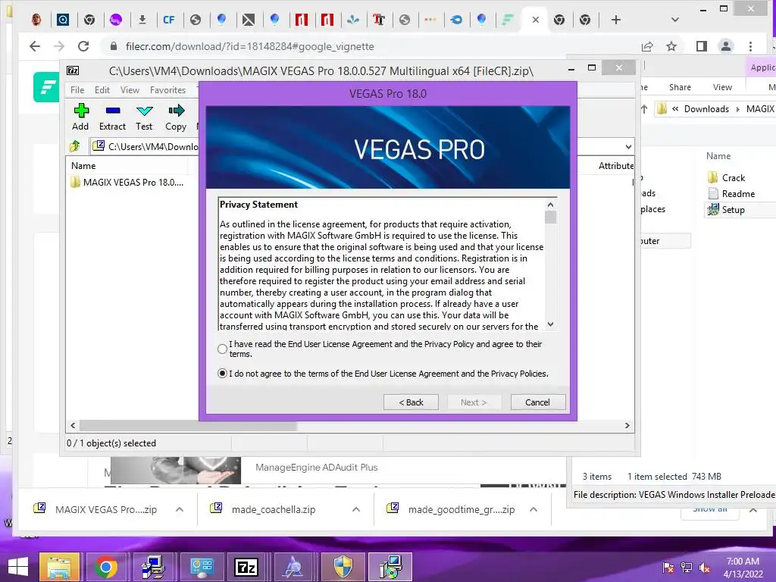Go up one folder level in 7-Zip
Image resolution: width=776 pixels, height=582 pixels.
coord(75,146)
